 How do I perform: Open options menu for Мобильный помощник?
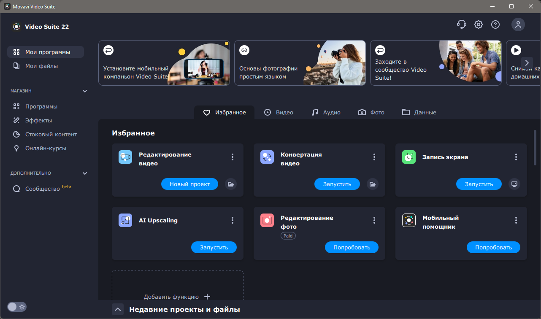pyautogui.click(x=516, y=220)
